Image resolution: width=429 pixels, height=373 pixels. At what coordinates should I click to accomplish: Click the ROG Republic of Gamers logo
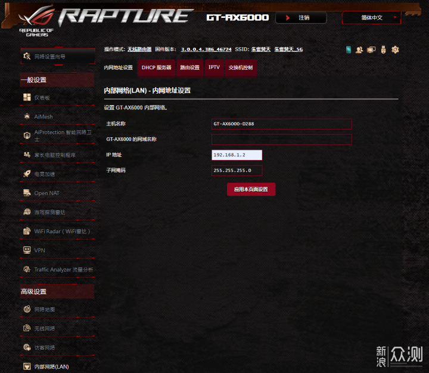(36, 21)
